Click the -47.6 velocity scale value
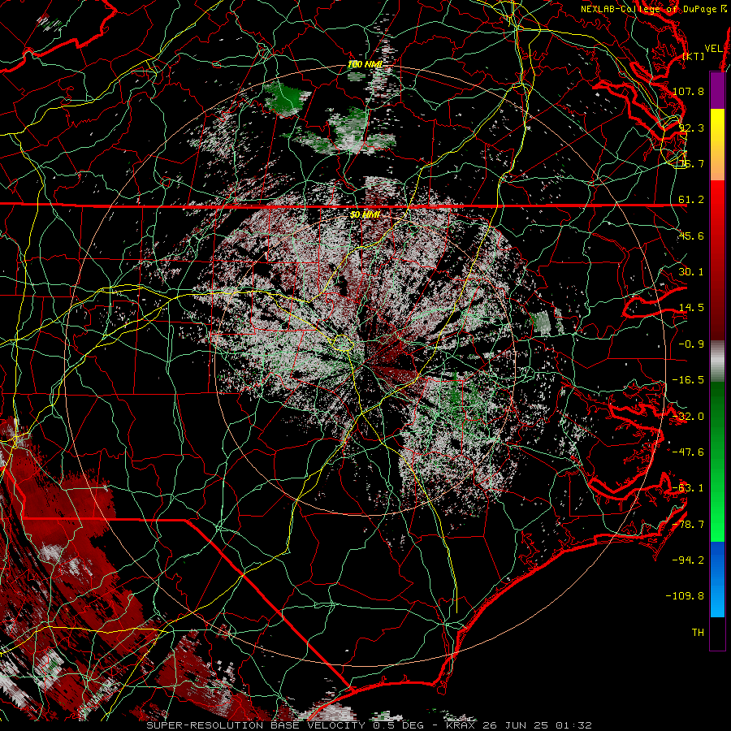731x731 pixels. pos(688,452)
